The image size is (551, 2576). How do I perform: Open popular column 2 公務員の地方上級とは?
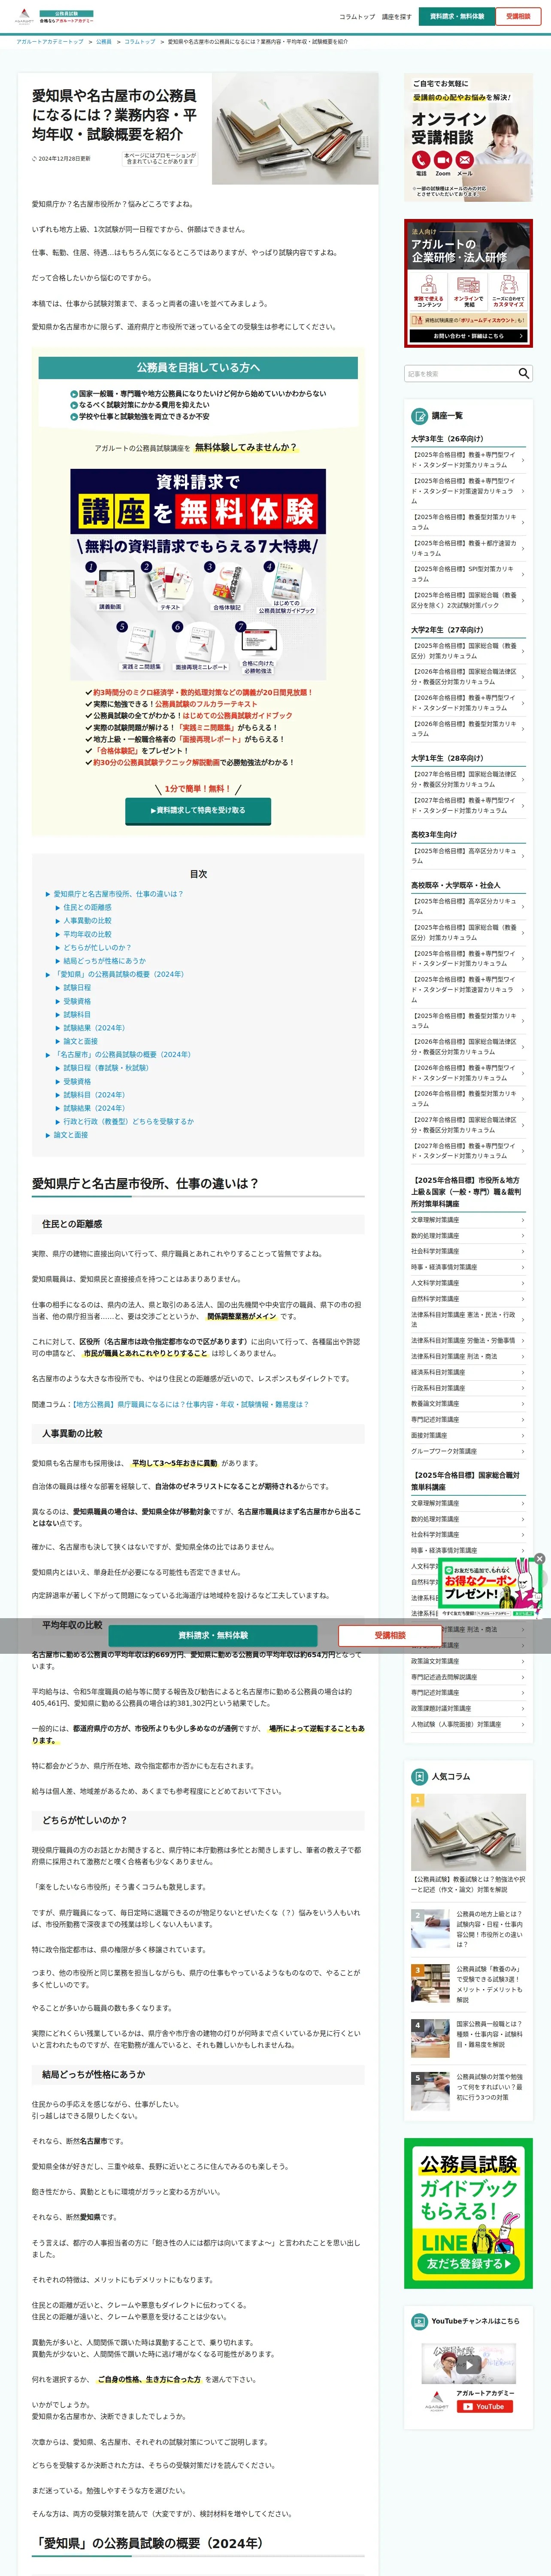point(468,1929)
